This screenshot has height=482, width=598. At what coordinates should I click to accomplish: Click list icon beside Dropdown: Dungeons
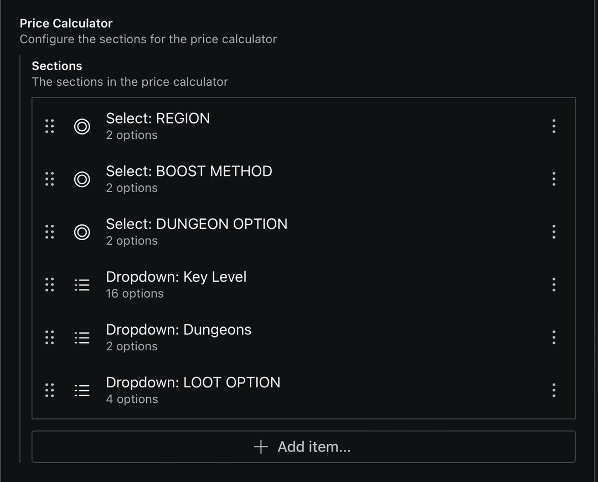coord(82,338)
